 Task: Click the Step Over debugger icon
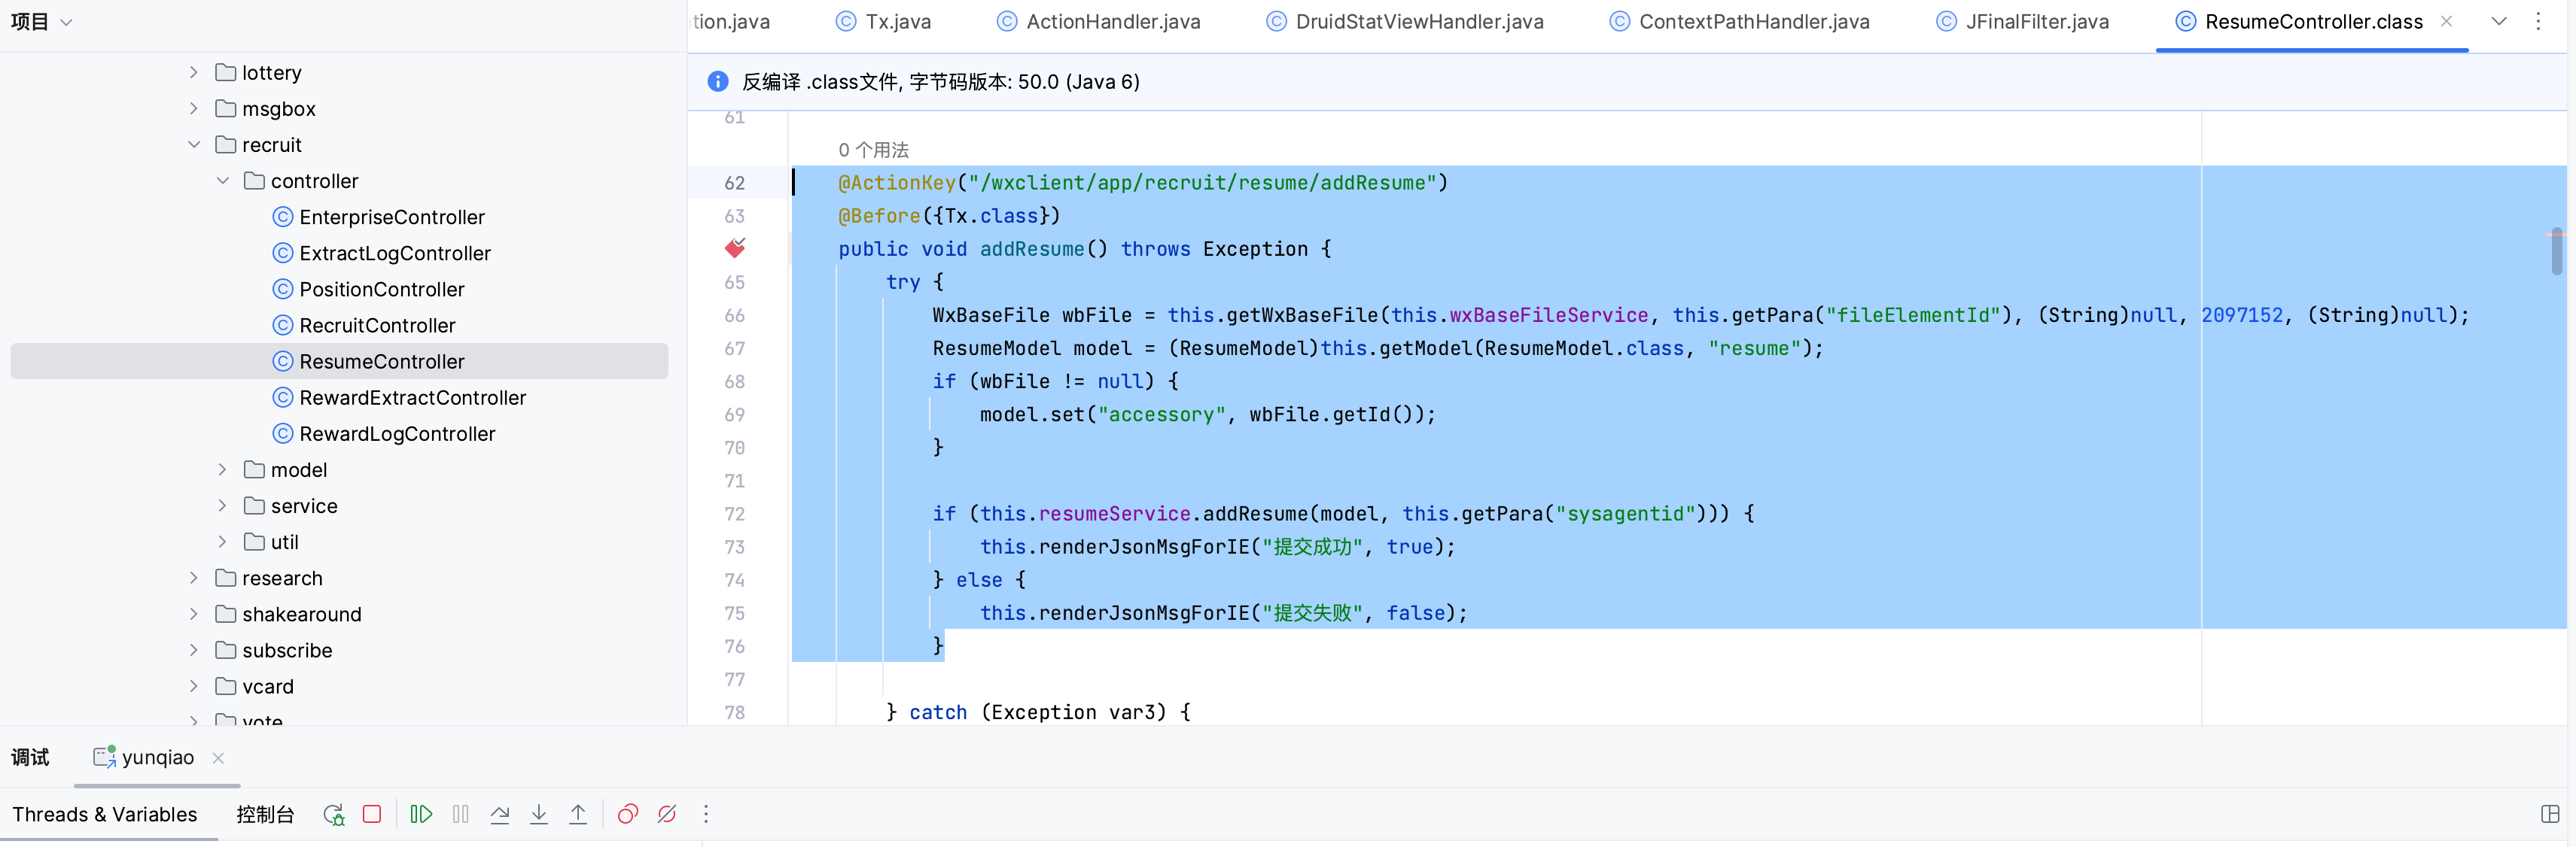tap(500, 815)
